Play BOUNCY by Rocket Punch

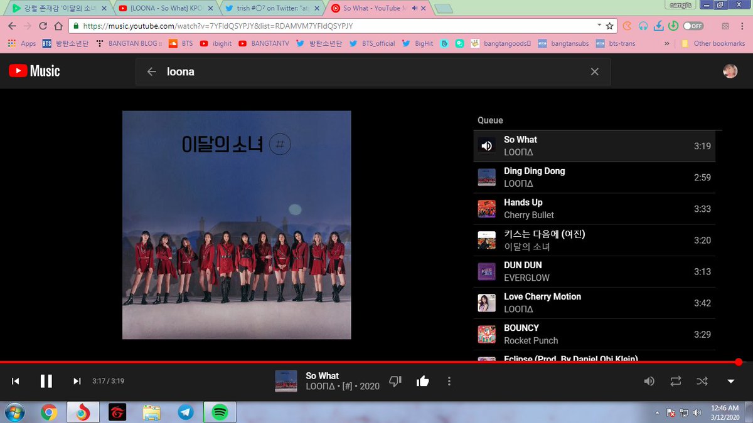click(594, 334)
